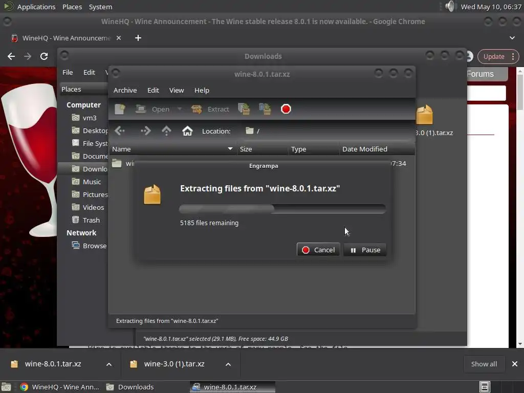
Task: Pause the extraction
Action: click(x=365, y=250)
